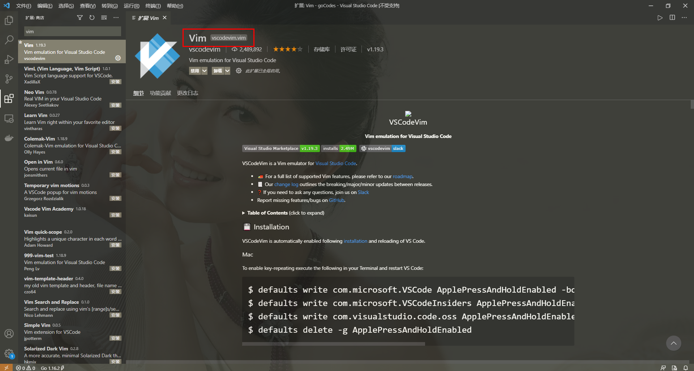Open the Run and Debug view
This screenshot has height=371, width=694.
(x=9, y=59)
